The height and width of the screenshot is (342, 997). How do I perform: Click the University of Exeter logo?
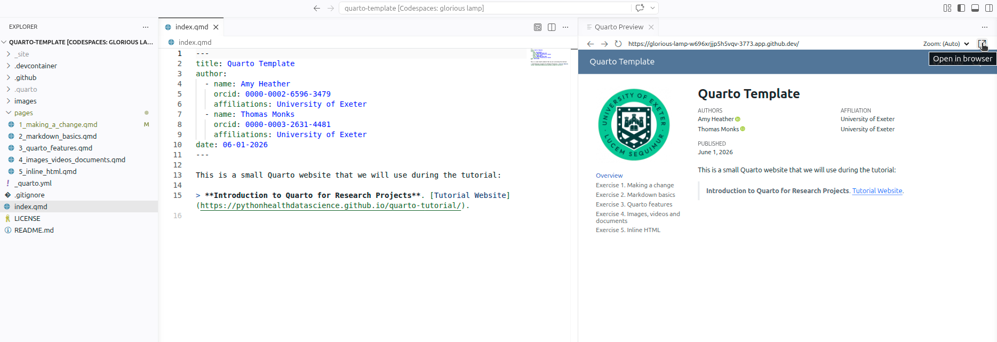coord(634,125)
